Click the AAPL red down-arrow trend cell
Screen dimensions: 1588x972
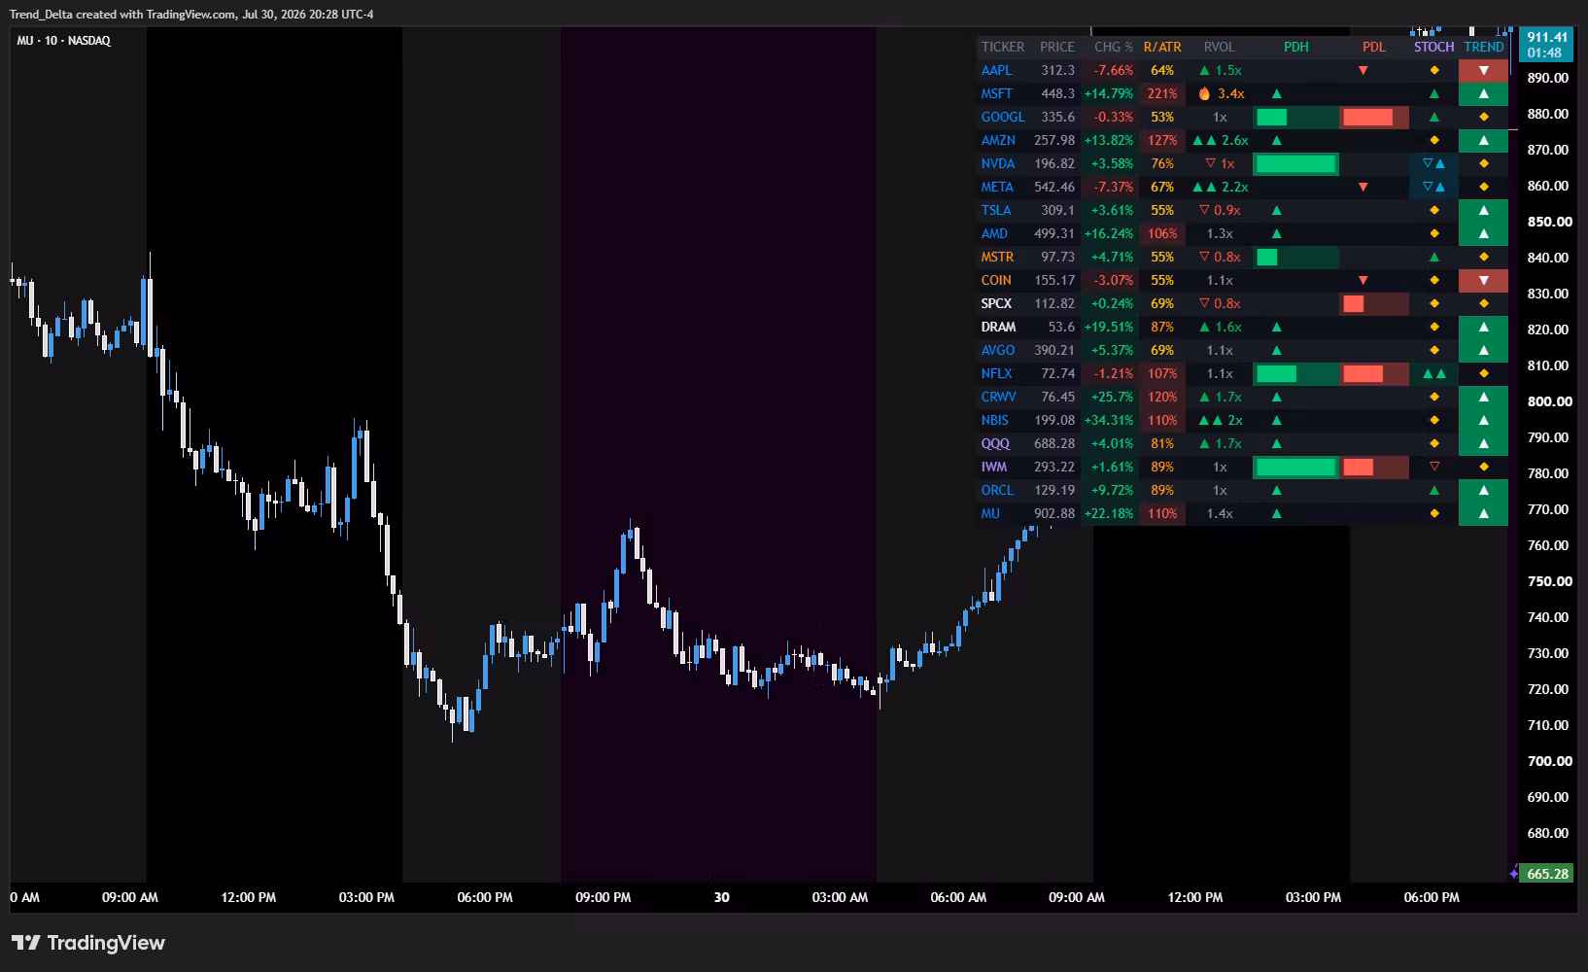[1483, 70]
